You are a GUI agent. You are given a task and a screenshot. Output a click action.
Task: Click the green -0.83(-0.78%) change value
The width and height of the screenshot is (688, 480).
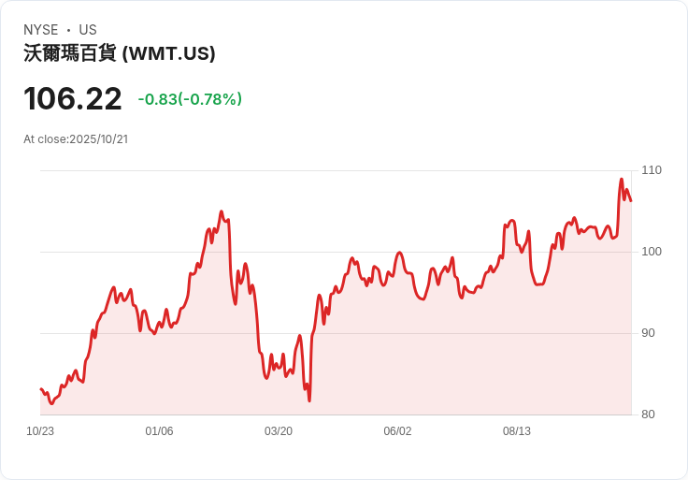[190, 99]
